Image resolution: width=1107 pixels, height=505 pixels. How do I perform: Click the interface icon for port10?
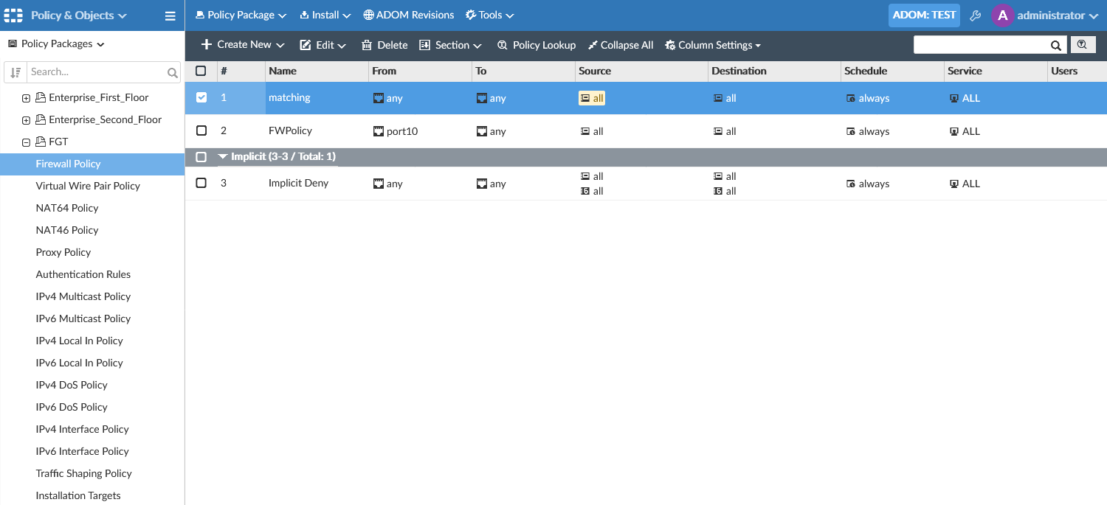pyautogui.click(x=379, y=131)
